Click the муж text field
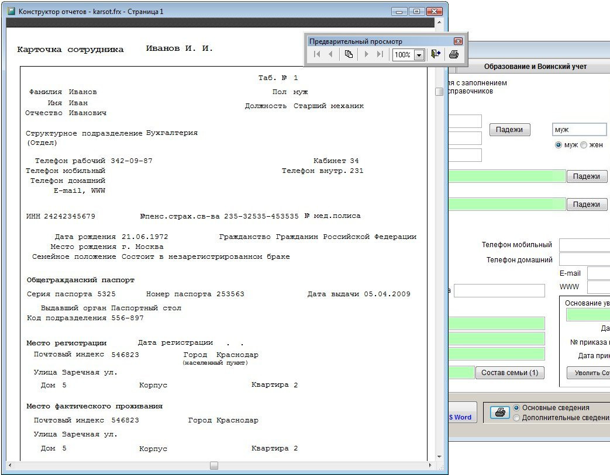 coord(579,130)
